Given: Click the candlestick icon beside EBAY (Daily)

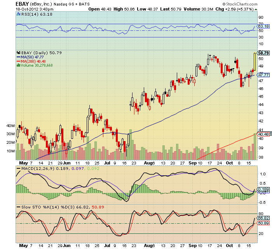Looking at the screenshot, I should [x=18, y=53].
